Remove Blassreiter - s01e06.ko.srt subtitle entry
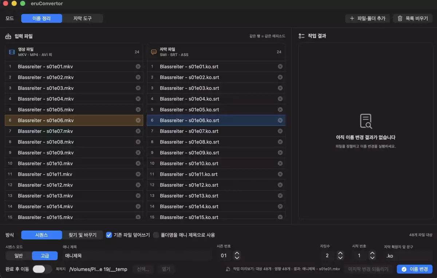This screenshot has width=437, height=278. click(280, 120)
